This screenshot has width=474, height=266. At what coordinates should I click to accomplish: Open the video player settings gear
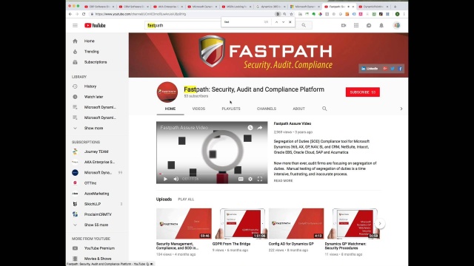[x=250, y=179]
